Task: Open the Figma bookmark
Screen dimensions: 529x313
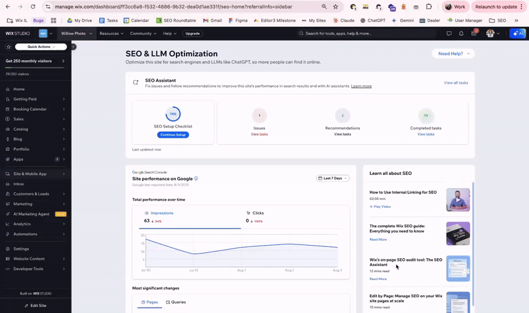Action: pyautogui.click(x=238, y=20)
